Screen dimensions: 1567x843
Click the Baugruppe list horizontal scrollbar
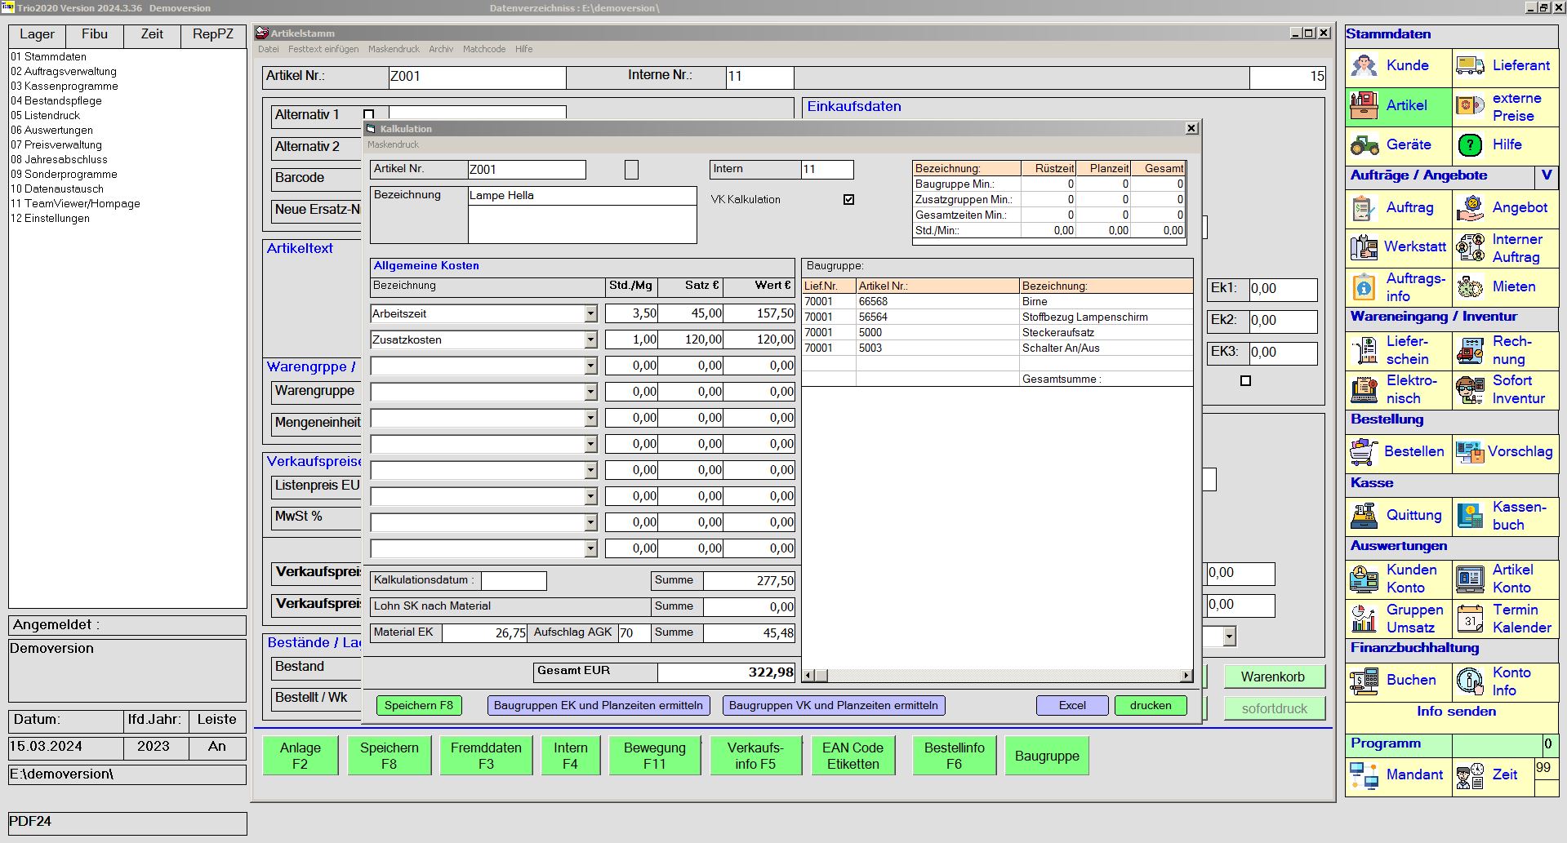(996, 675)
